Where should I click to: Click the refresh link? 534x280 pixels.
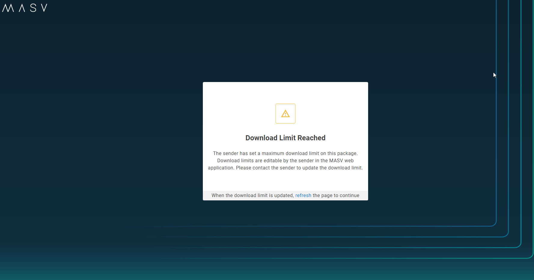[x=303, y=195]
